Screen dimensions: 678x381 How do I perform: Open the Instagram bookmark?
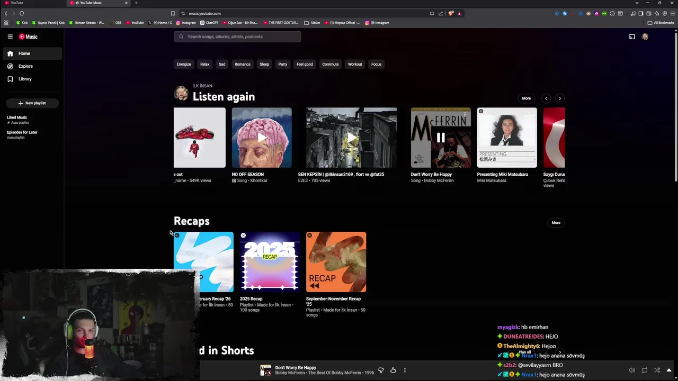point(185,23)
